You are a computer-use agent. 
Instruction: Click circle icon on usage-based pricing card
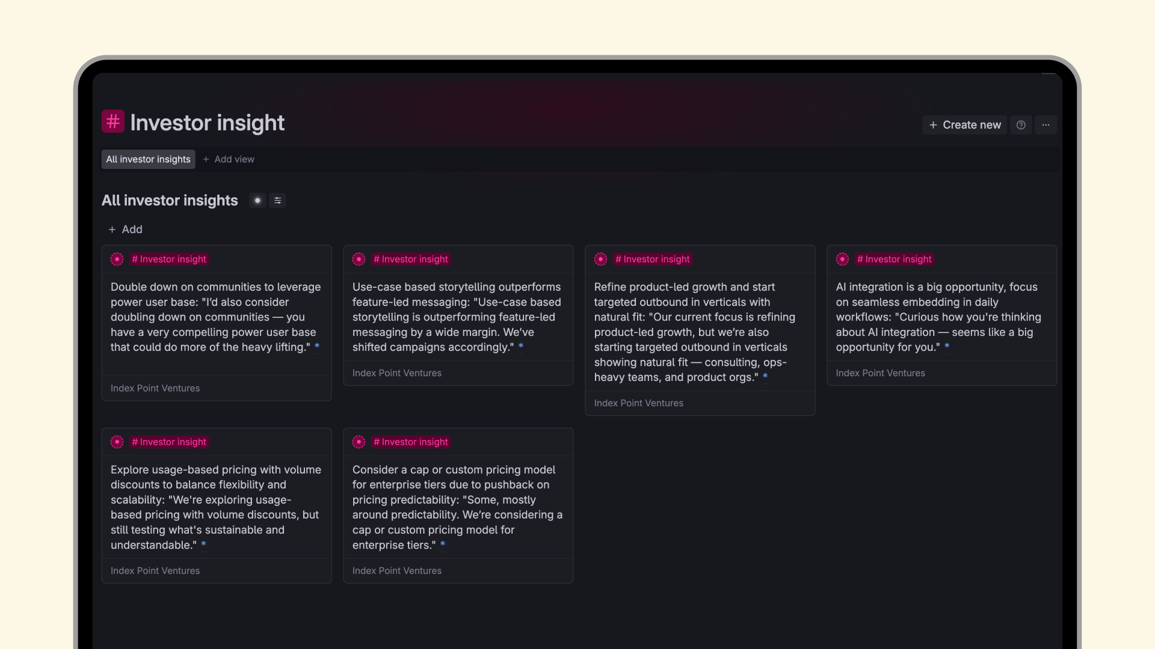(117, 442)
